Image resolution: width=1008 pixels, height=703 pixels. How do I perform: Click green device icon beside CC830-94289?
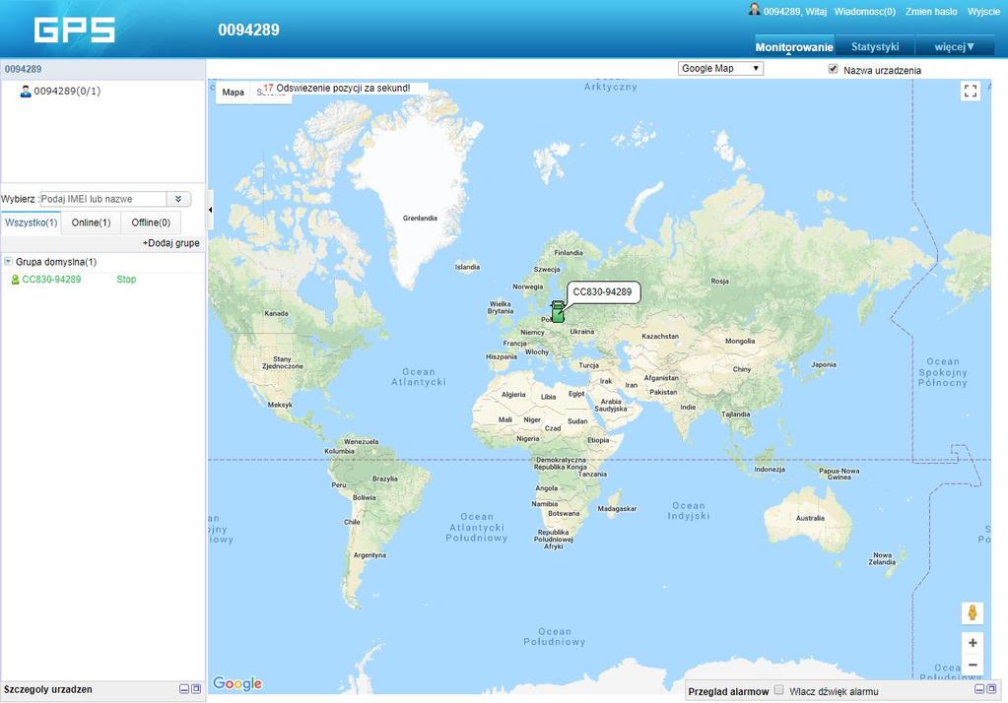[16, 280]
